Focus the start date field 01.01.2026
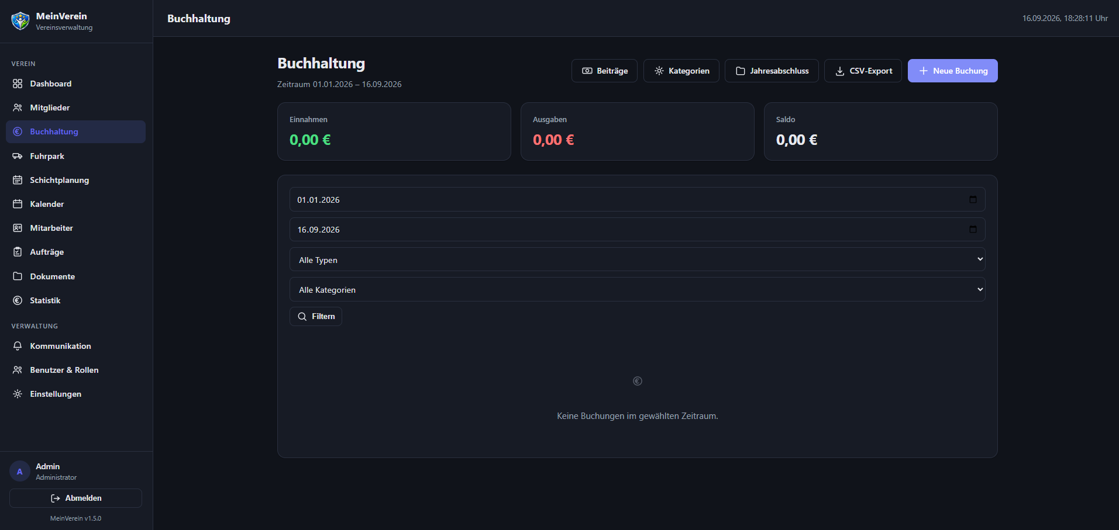Screen dimensions: 1119x530 point(637,199)
